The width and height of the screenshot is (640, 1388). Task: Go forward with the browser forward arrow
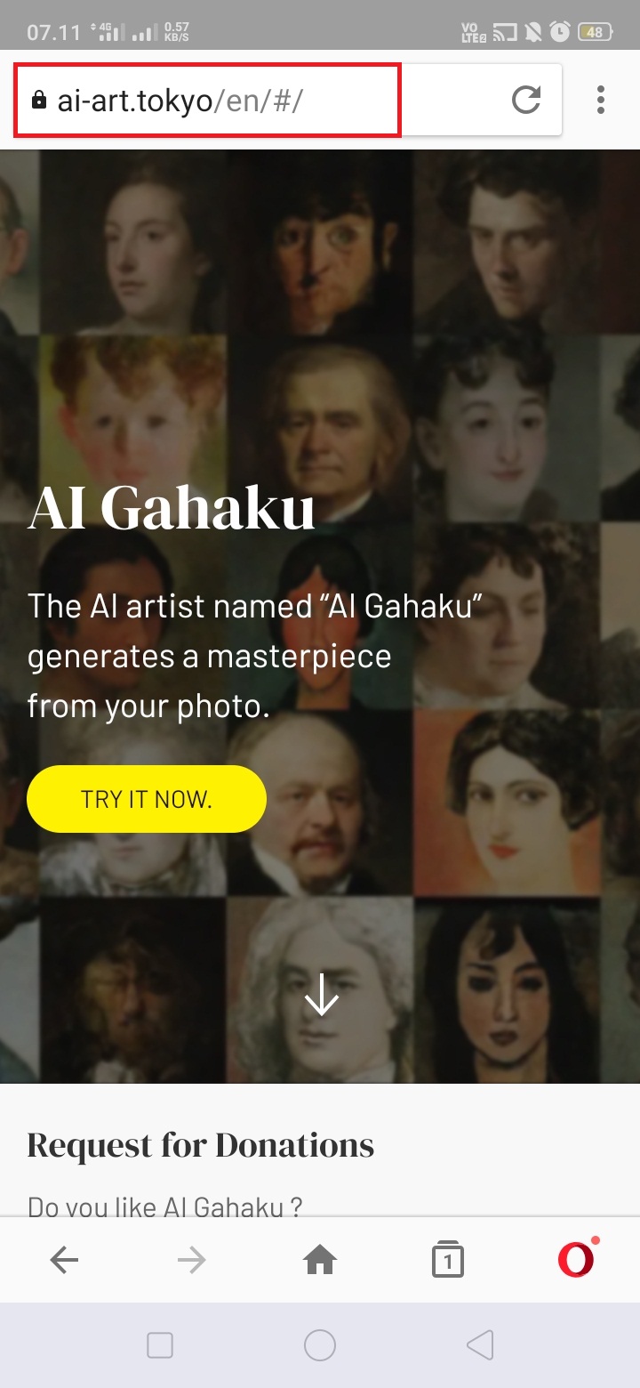coord(191,1260)
